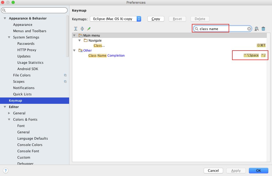Collapse the Editor section
The height and width of the screenshot is (176, 272).
pyautogui.click(x=5, y=107)
